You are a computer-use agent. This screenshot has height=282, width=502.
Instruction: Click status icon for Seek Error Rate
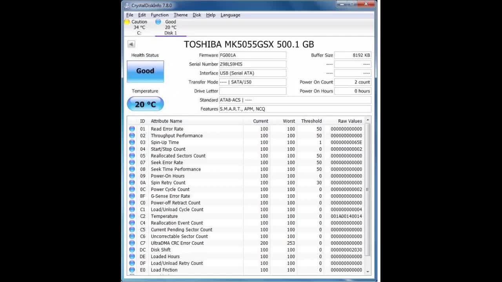(132, 162)
